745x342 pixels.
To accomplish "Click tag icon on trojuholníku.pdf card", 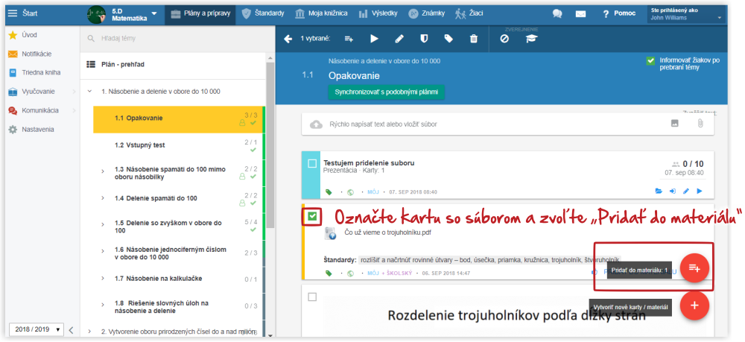I will [x=329, y=273].
